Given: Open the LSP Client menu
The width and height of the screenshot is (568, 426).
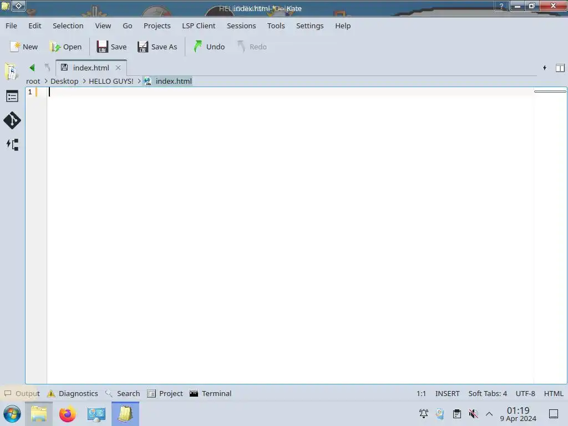Looking at the screenshot, I should [x=199, y=26].
